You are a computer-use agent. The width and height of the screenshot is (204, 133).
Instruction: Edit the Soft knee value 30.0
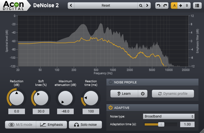[x=41, y=111]
